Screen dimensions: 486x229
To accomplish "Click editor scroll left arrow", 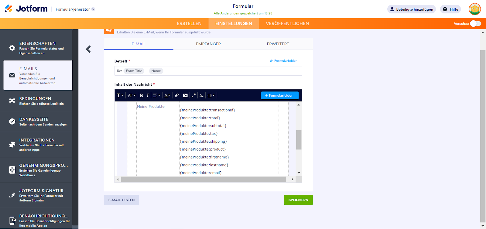I will [x=118, y=179].
